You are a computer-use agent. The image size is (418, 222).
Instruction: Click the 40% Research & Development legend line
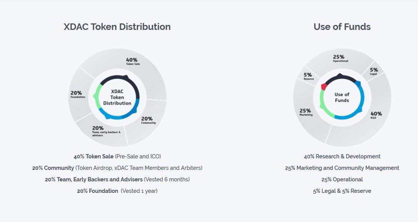click(x=342, y=156)
